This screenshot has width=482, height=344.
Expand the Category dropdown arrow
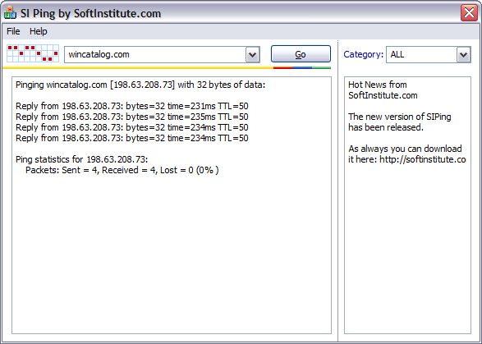(x=464, y=55)
